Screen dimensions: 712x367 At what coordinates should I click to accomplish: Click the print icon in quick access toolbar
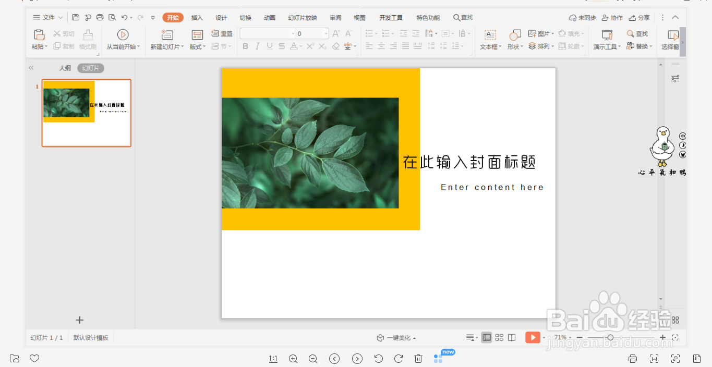click(x=100, y=18)
